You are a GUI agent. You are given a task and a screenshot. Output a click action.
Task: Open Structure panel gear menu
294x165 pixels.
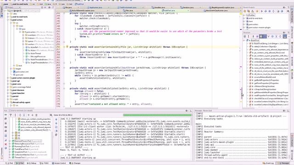coord(284,33)
